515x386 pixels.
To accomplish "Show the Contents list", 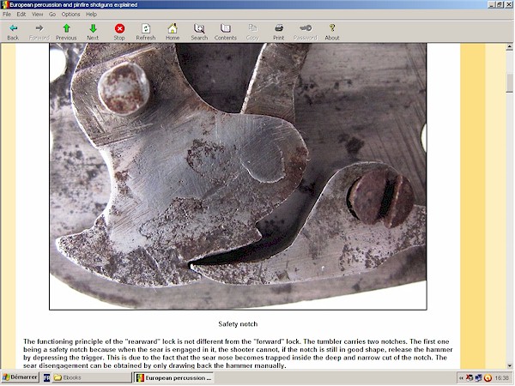I will click(x=226, y=32).
